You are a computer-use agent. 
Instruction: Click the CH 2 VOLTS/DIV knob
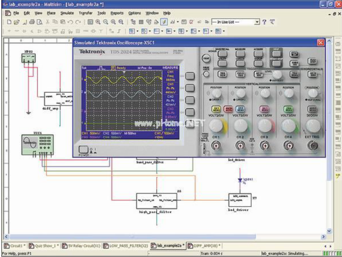click(x=240, y=126)
